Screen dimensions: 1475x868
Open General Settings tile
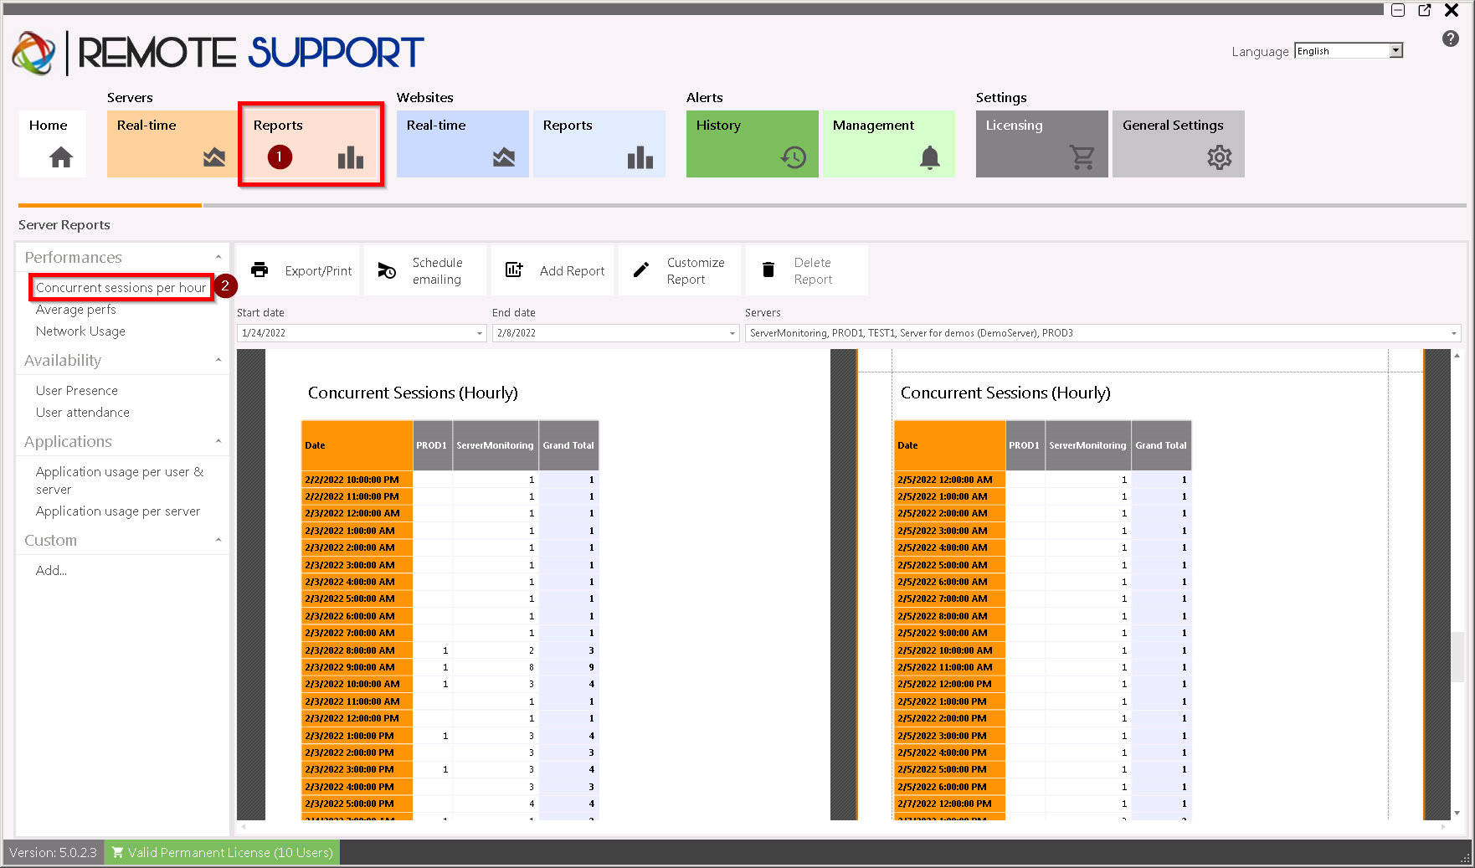(x=1179, y=143)
